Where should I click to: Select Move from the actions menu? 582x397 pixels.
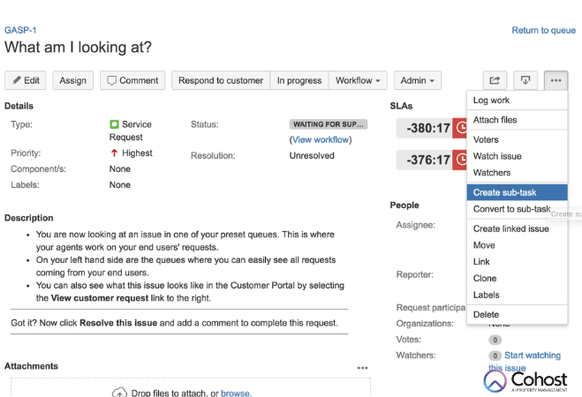click(x=517, y=245)
